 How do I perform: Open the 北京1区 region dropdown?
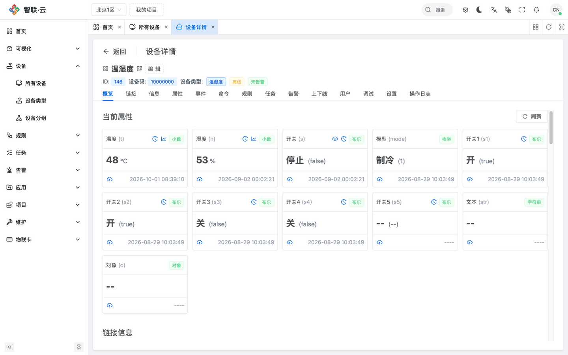[x=109, y=10]
